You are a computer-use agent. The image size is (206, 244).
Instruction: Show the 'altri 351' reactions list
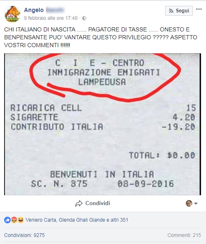tap(119, 220)
